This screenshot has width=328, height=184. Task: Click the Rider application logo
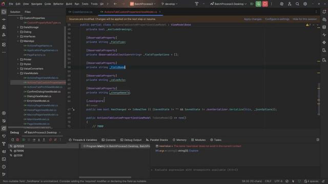(x=3, y=4)
